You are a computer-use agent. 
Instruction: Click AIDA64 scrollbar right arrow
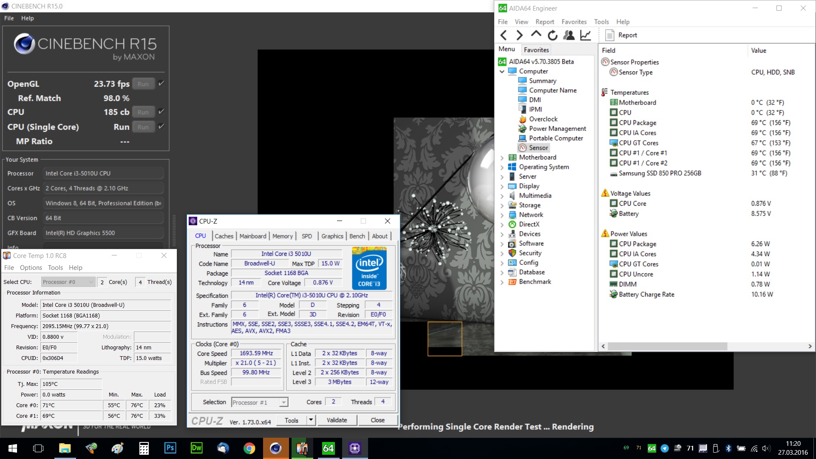pos(810,346)
